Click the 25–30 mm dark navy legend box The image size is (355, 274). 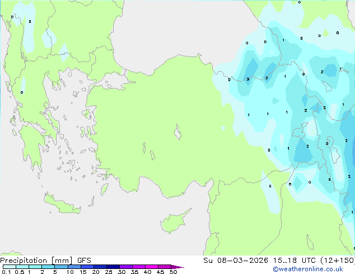113,267
